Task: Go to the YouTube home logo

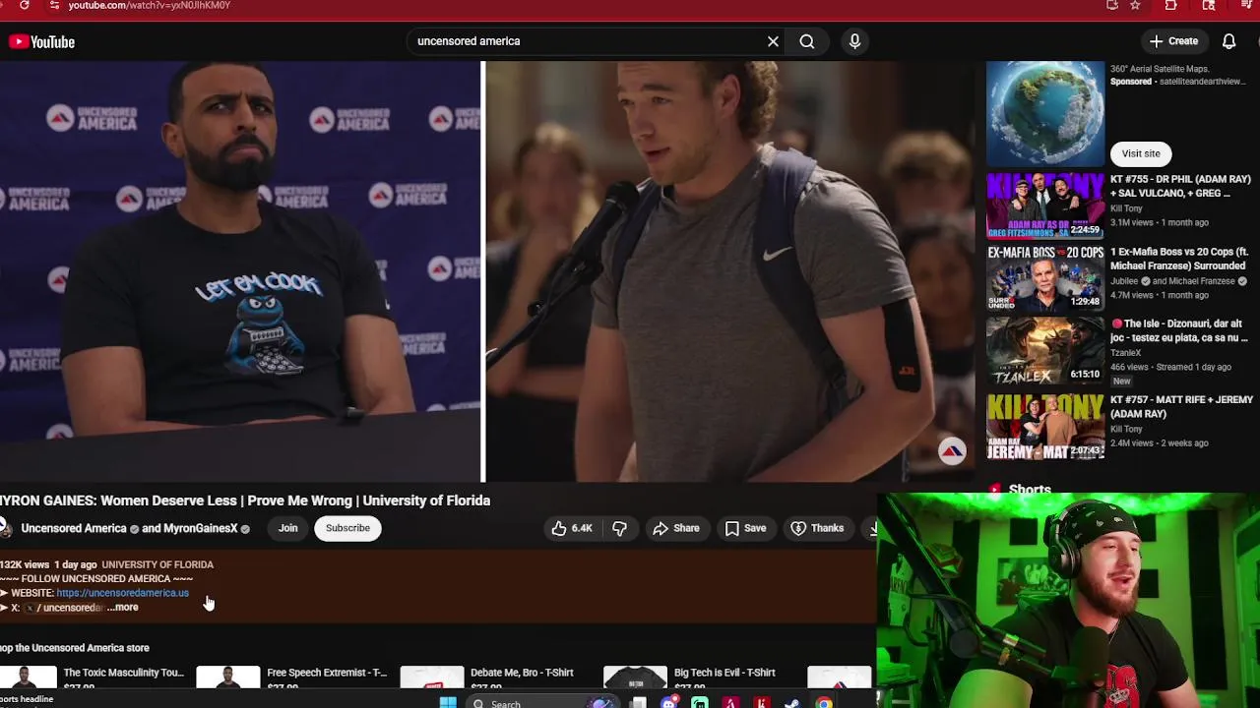Action: pos(41,41)
